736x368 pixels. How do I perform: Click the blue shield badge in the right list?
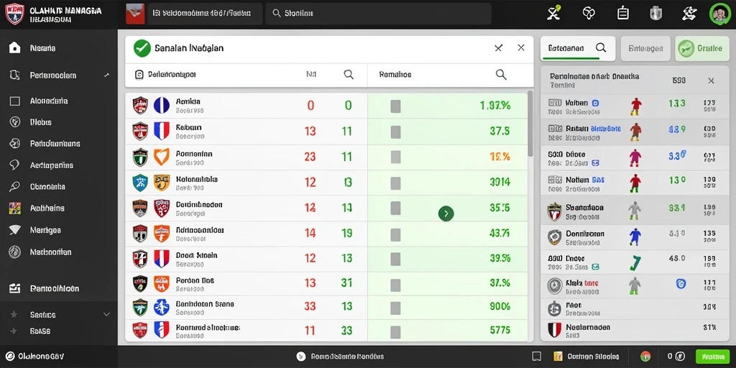pos(681,283)
